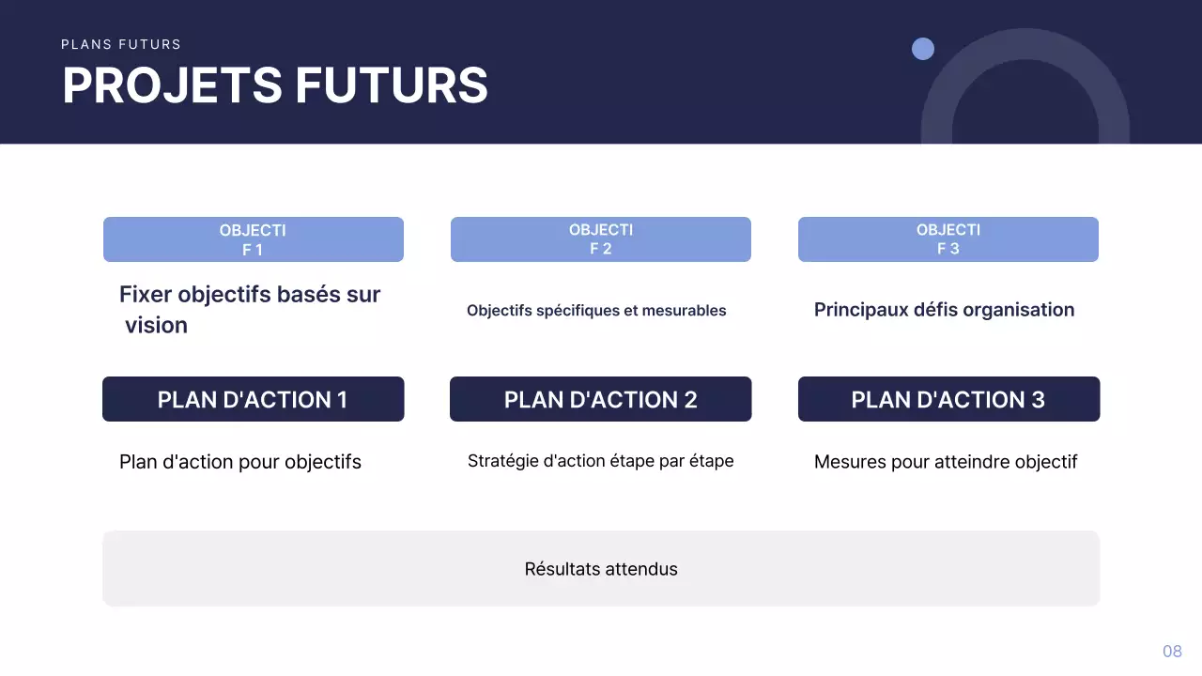Select 'Plan d'action pour objectifs' text
1202x676 pixels.
click(240, 462)
